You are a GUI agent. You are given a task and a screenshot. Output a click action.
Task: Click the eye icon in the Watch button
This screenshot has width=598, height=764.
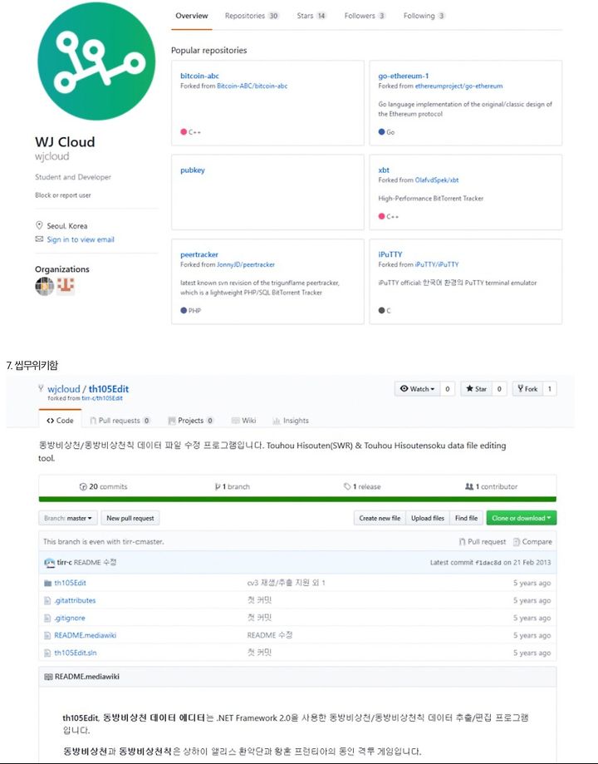(404, 389)
